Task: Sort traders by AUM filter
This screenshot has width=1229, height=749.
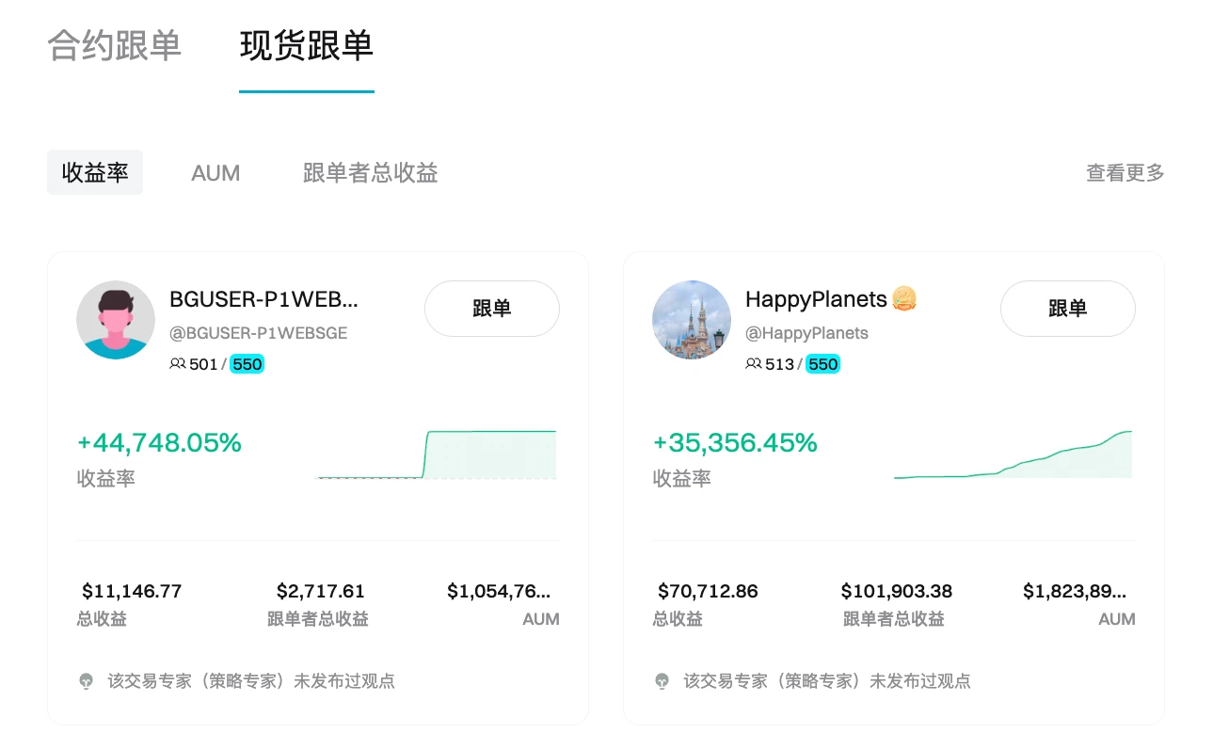Action: click(x=215, y=173)
